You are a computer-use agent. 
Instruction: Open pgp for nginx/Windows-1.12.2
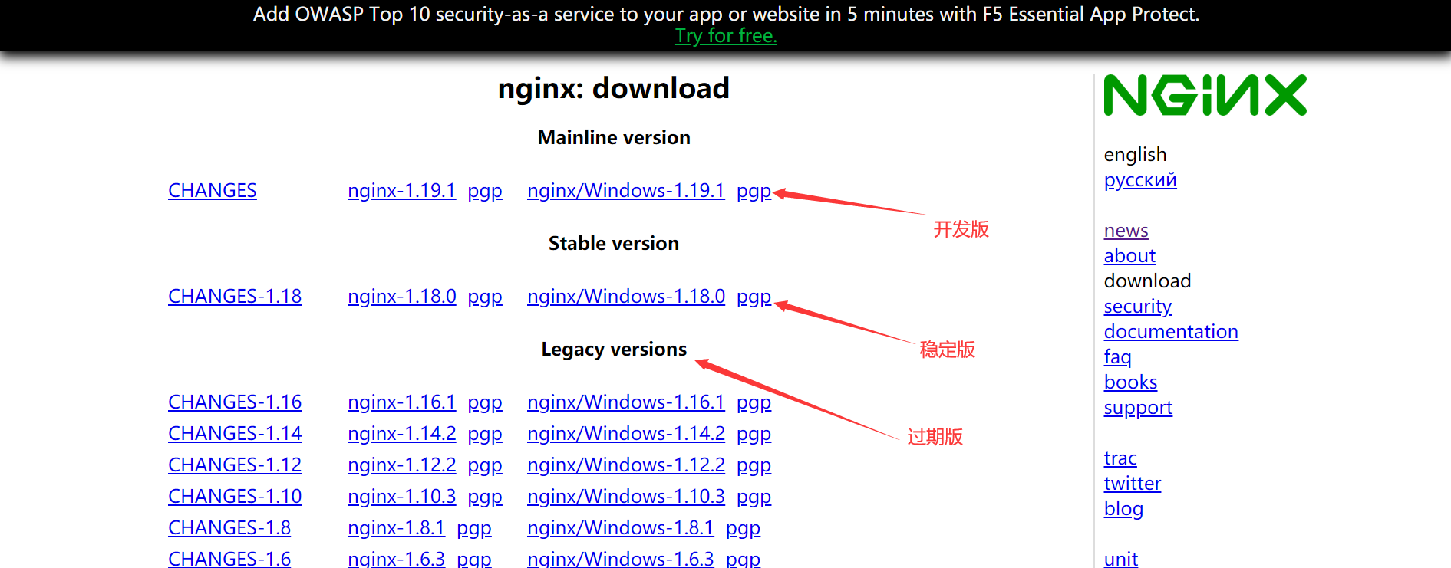[x=754, y=466]
